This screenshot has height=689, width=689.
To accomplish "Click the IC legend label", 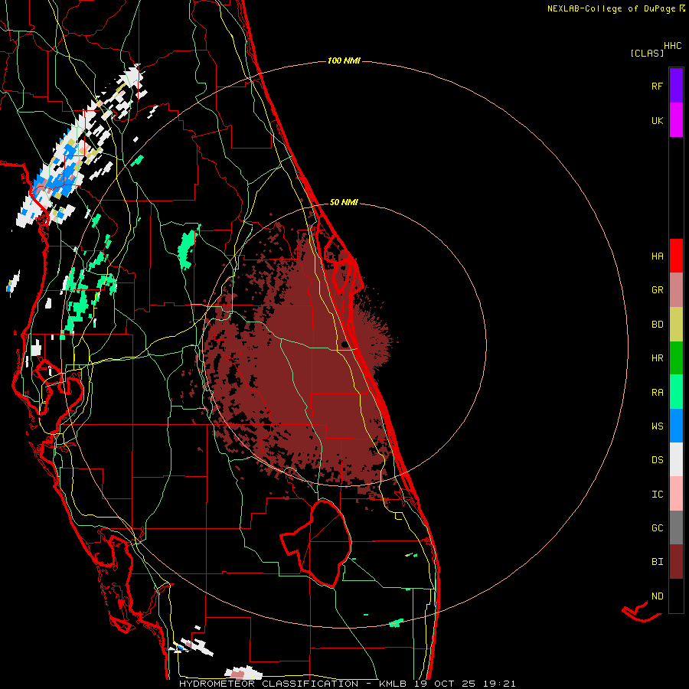I will pyautogui.click(x=657, y=495).
